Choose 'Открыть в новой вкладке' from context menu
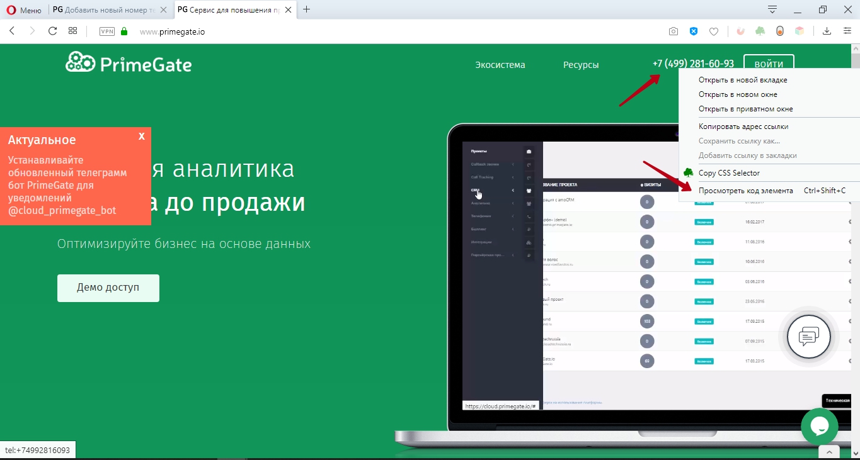Viewport: 860px width, 460px height. click(x=743, y=80)
